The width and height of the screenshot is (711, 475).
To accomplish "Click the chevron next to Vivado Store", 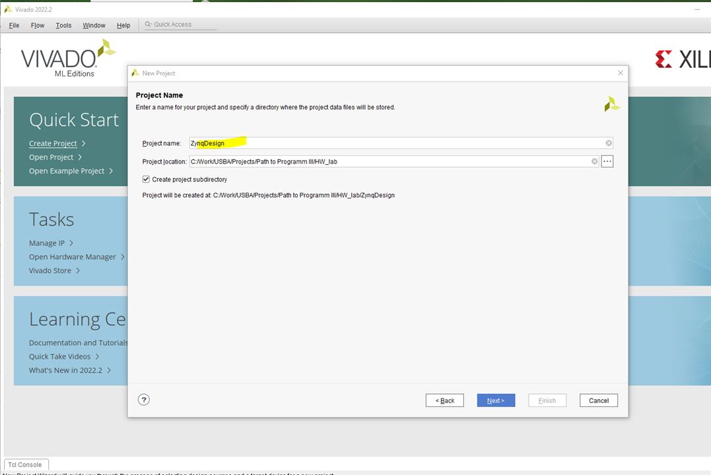I will (x=77, y=270).
